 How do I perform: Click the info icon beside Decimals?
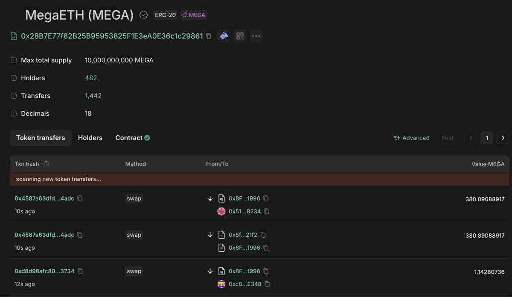pyautogui.click(x=14, y=114)
